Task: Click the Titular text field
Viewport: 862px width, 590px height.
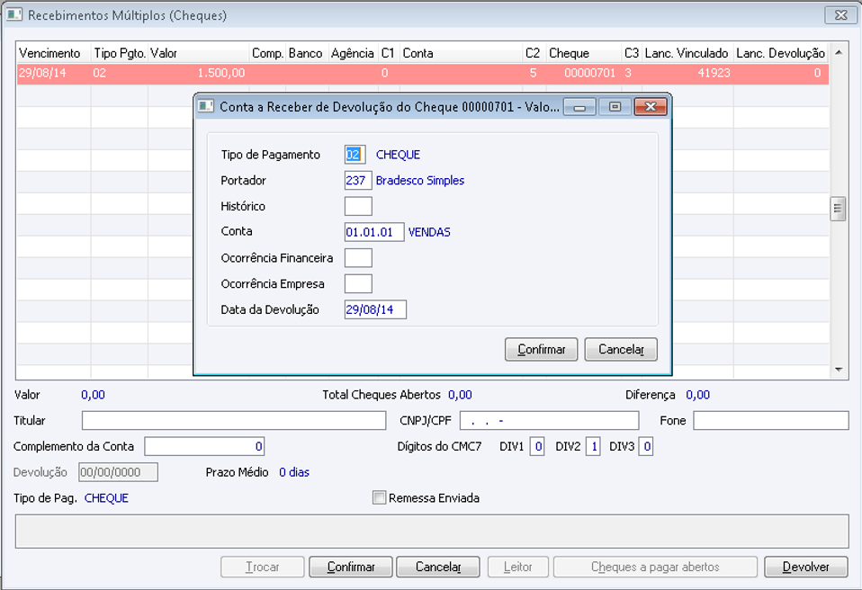Action: point(234,420)
